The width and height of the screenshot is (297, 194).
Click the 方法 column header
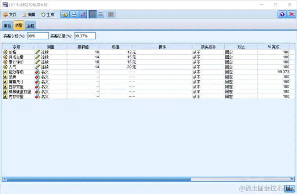tap(241, 47)
